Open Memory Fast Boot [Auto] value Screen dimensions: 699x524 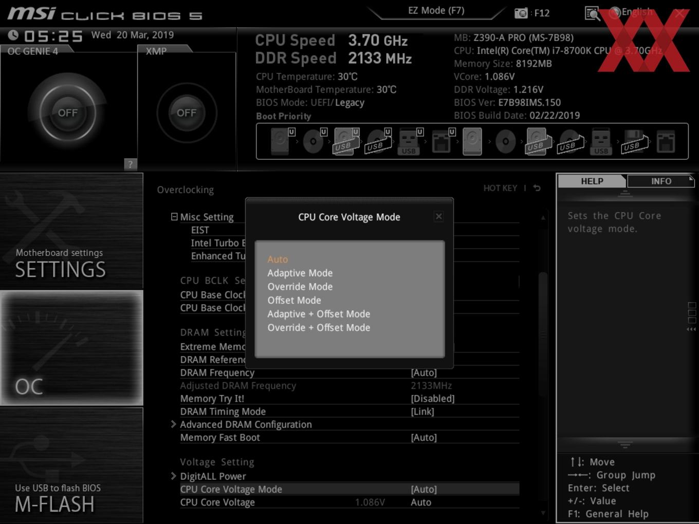tap(424, 438)
